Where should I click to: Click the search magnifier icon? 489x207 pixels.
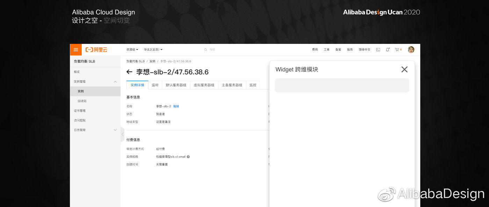tap(205, 50)
